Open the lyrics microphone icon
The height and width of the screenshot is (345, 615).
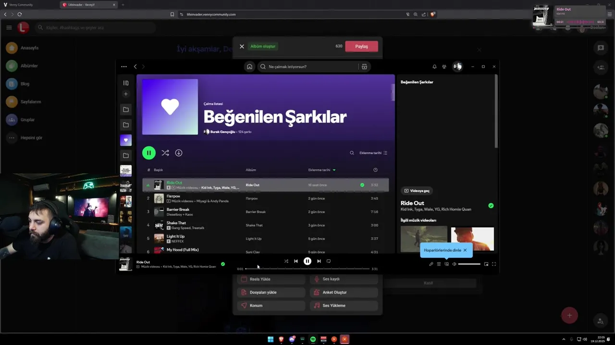tap(431, 264)
